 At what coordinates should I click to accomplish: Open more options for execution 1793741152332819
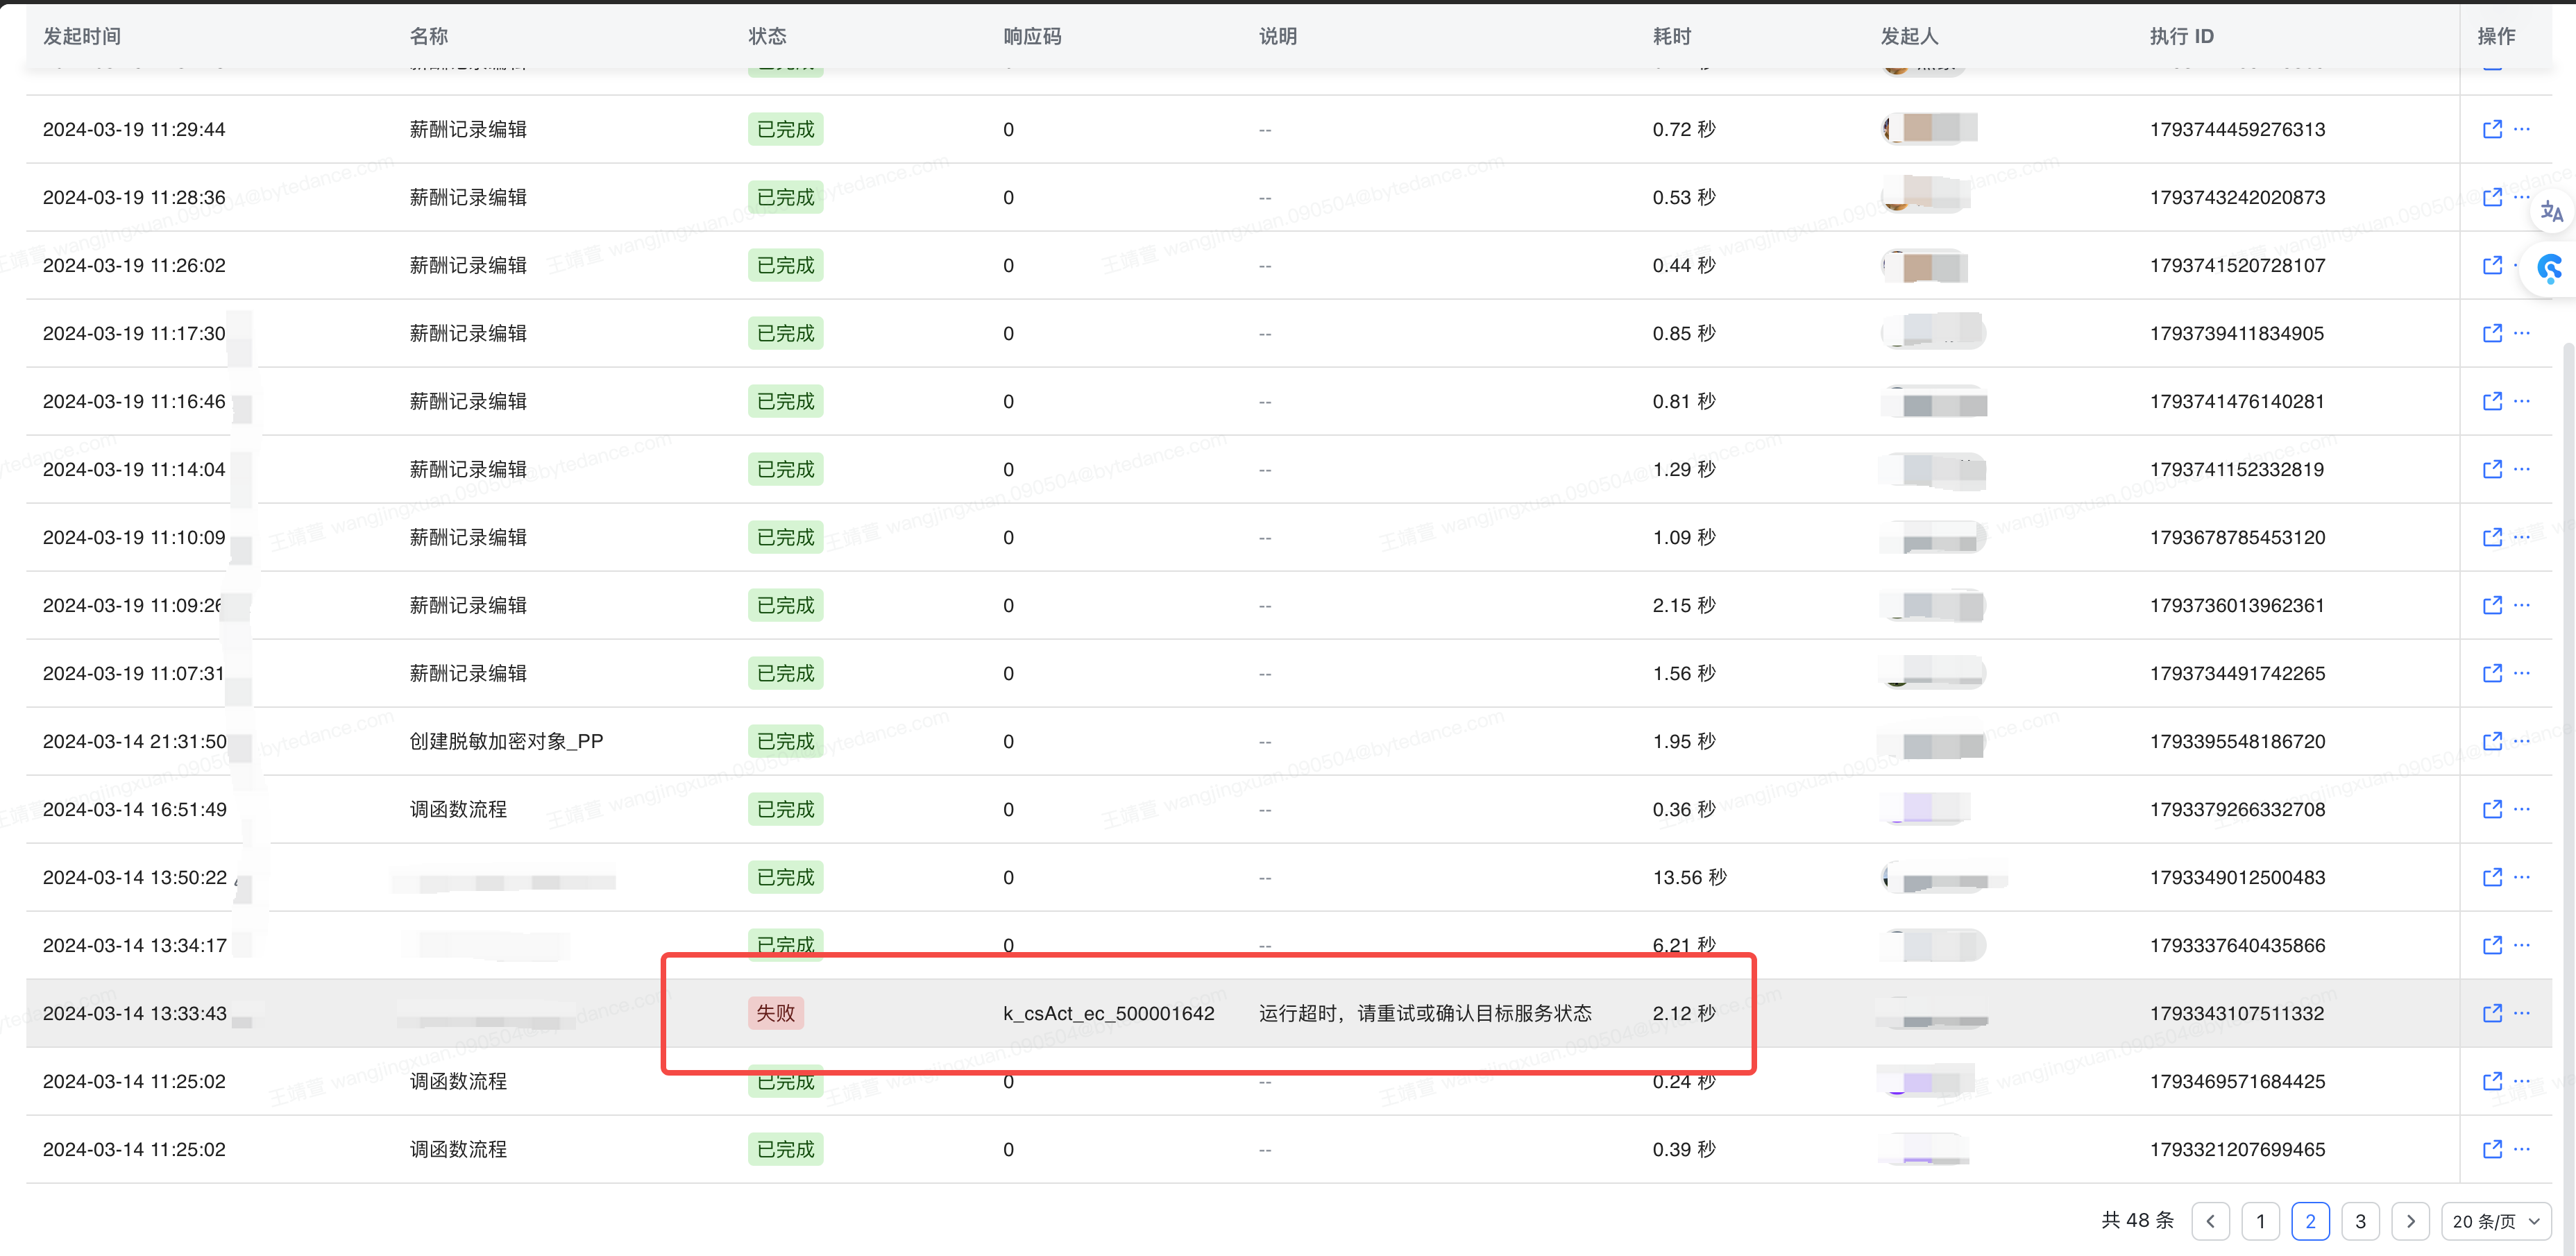[2522, 469]
